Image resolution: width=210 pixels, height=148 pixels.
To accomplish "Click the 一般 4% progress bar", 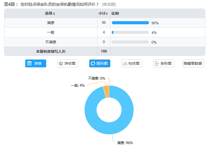I will pos(130,32).
